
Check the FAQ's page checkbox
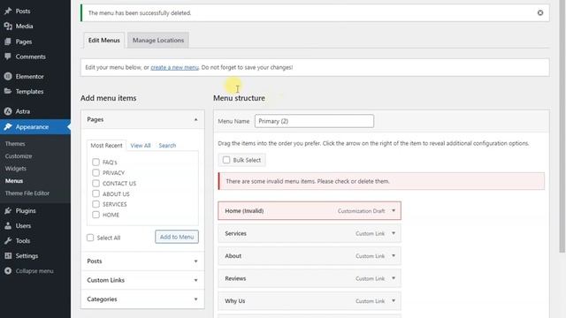click(96, 163)
